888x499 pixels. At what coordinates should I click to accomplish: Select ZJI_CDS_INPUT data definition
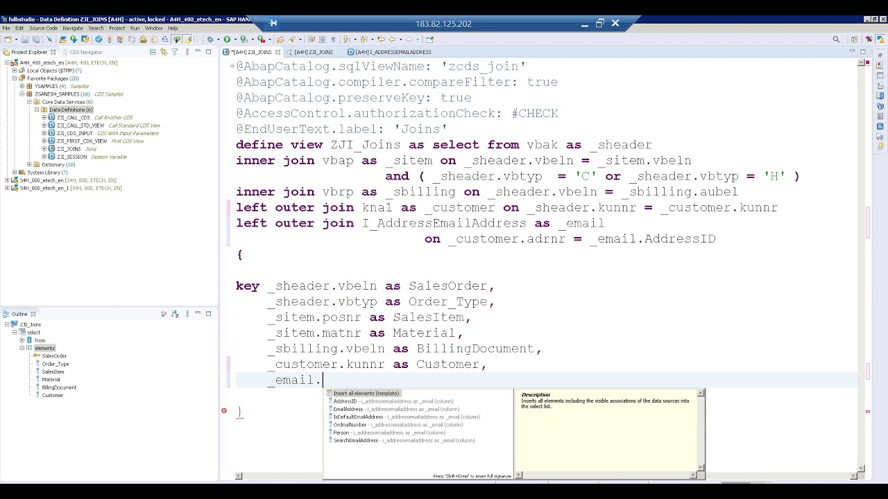click(x=75, y=133)
